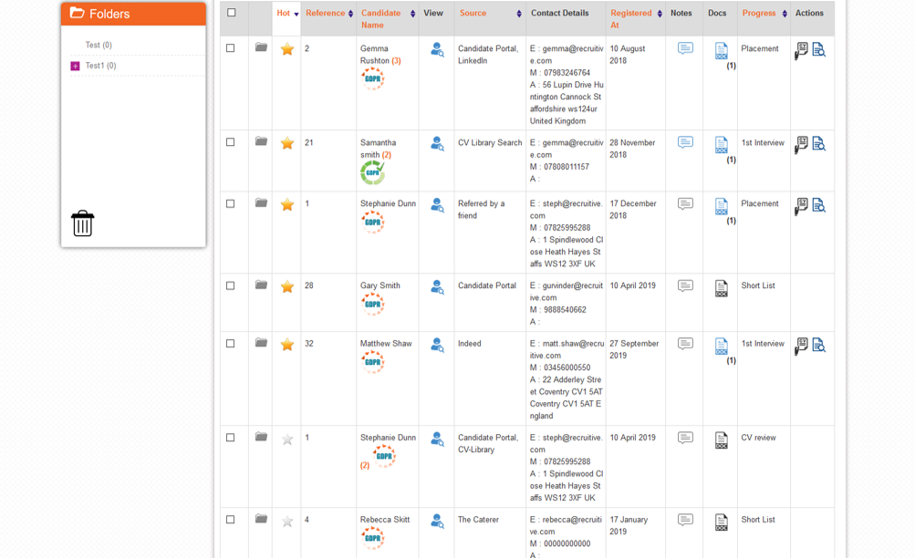The width and height of the screenshot is (915, 558).
Task: View profile icon for Rebecca Skitt
Action: (437, 521)
